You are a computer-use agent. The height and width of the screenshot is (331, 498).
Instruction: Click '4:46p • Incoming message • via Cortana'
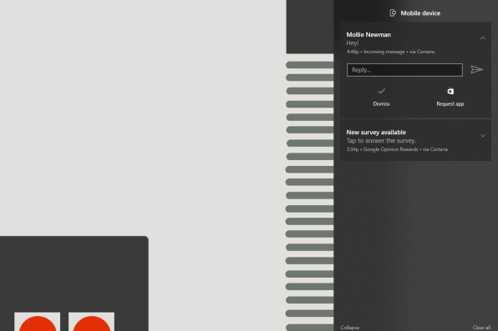click(x=390, y=52)
